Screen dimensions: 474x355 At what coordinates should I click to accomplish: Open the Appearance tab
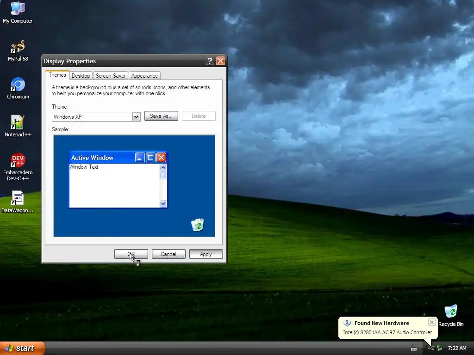pos(144,75)
